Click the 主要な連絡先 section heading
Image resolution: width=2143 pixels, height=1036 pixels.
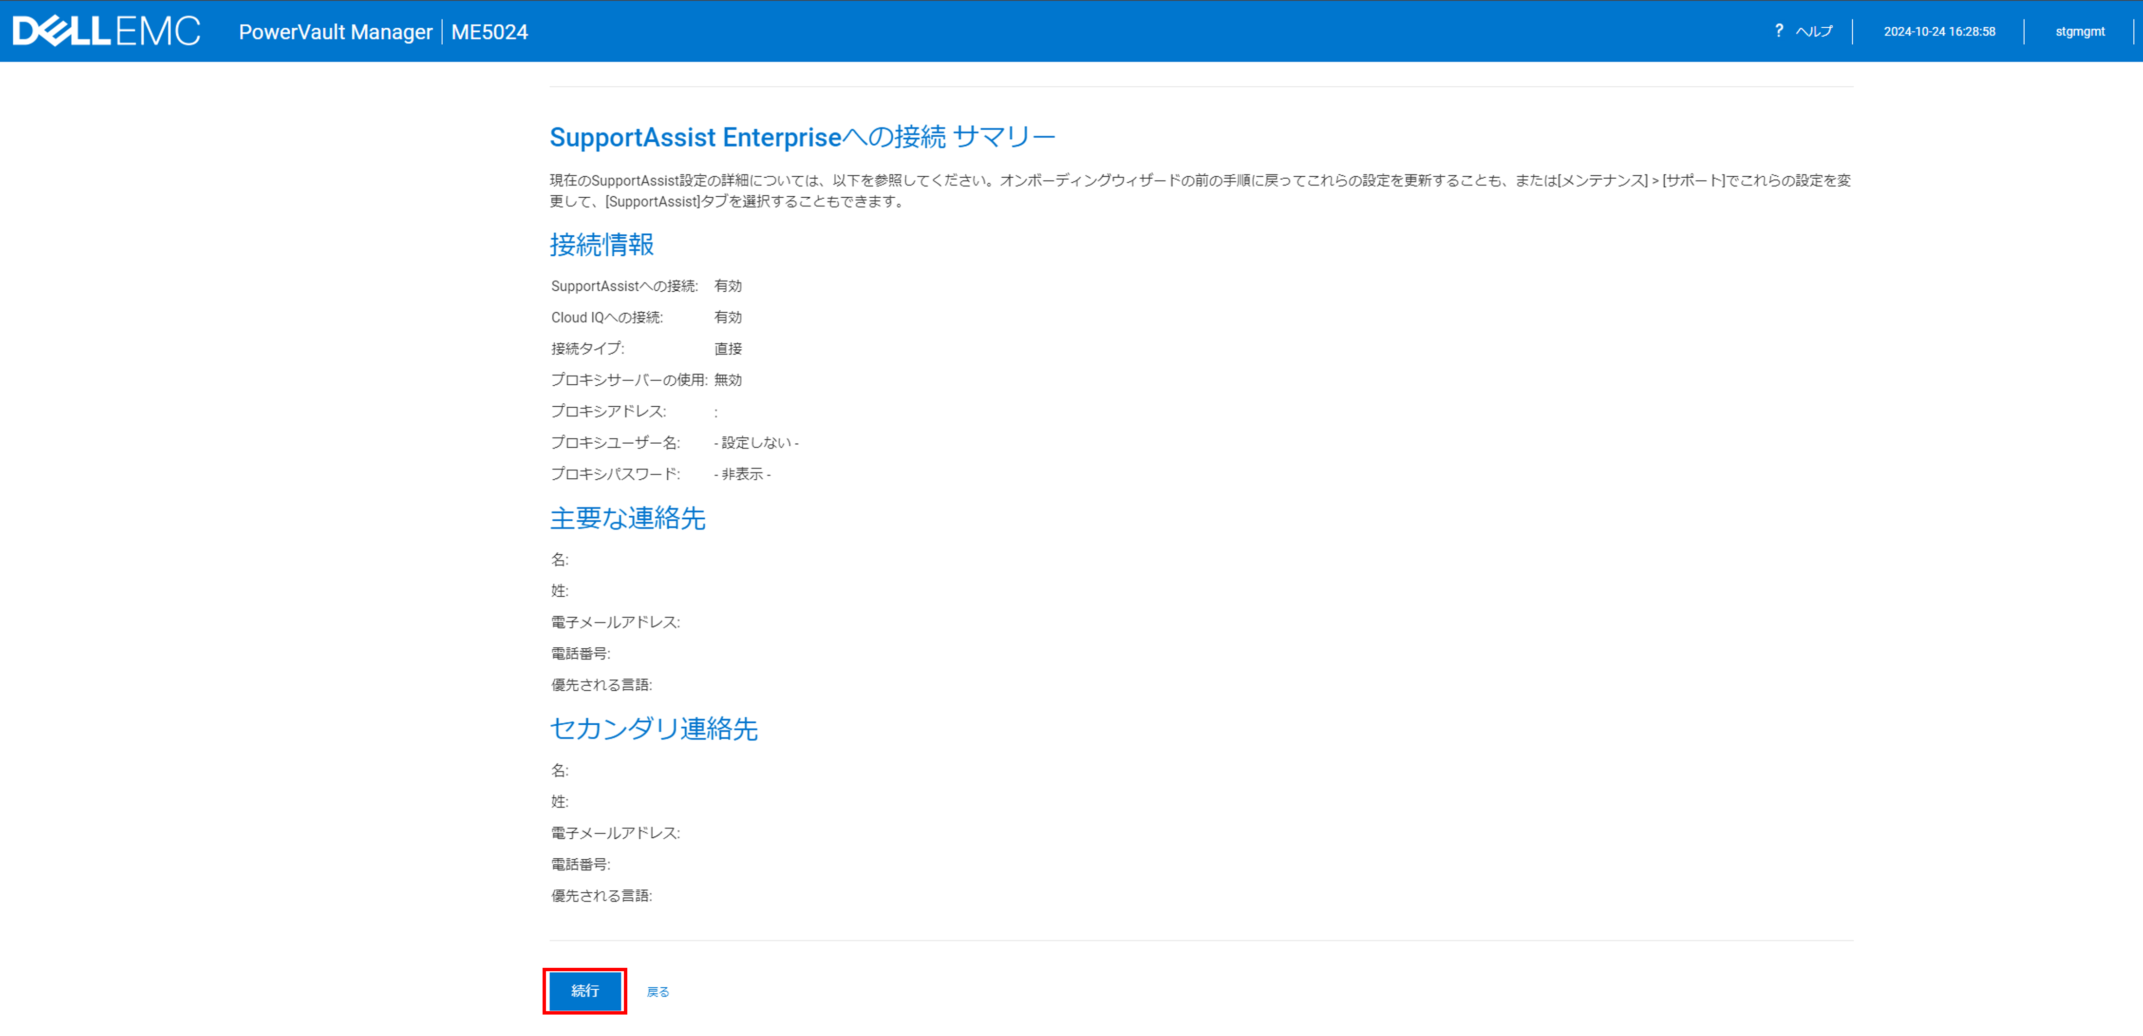pos(627,518)
